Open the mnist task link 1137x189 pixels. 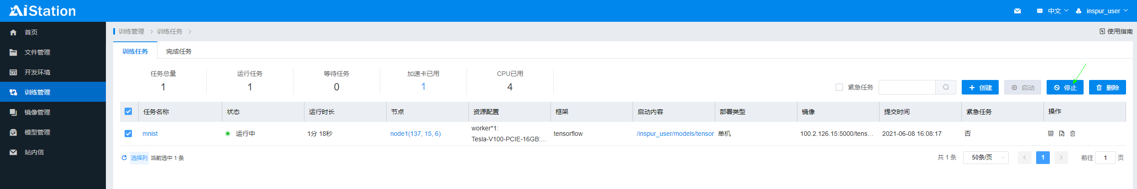(x=150, y=134)
